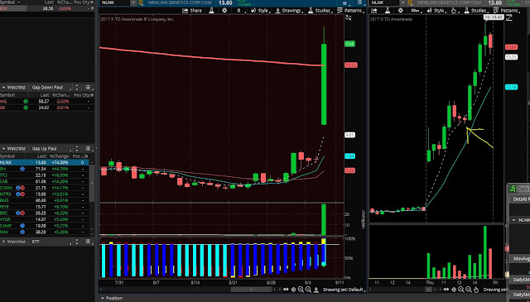Click the crosshair icon below the left chart
This screenshot has width=530, height=302.
(293, 290)
